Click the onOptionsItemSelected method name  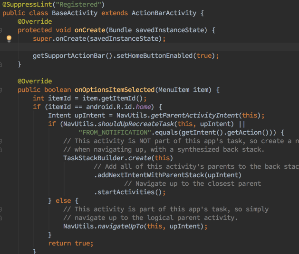pos(115,90)
